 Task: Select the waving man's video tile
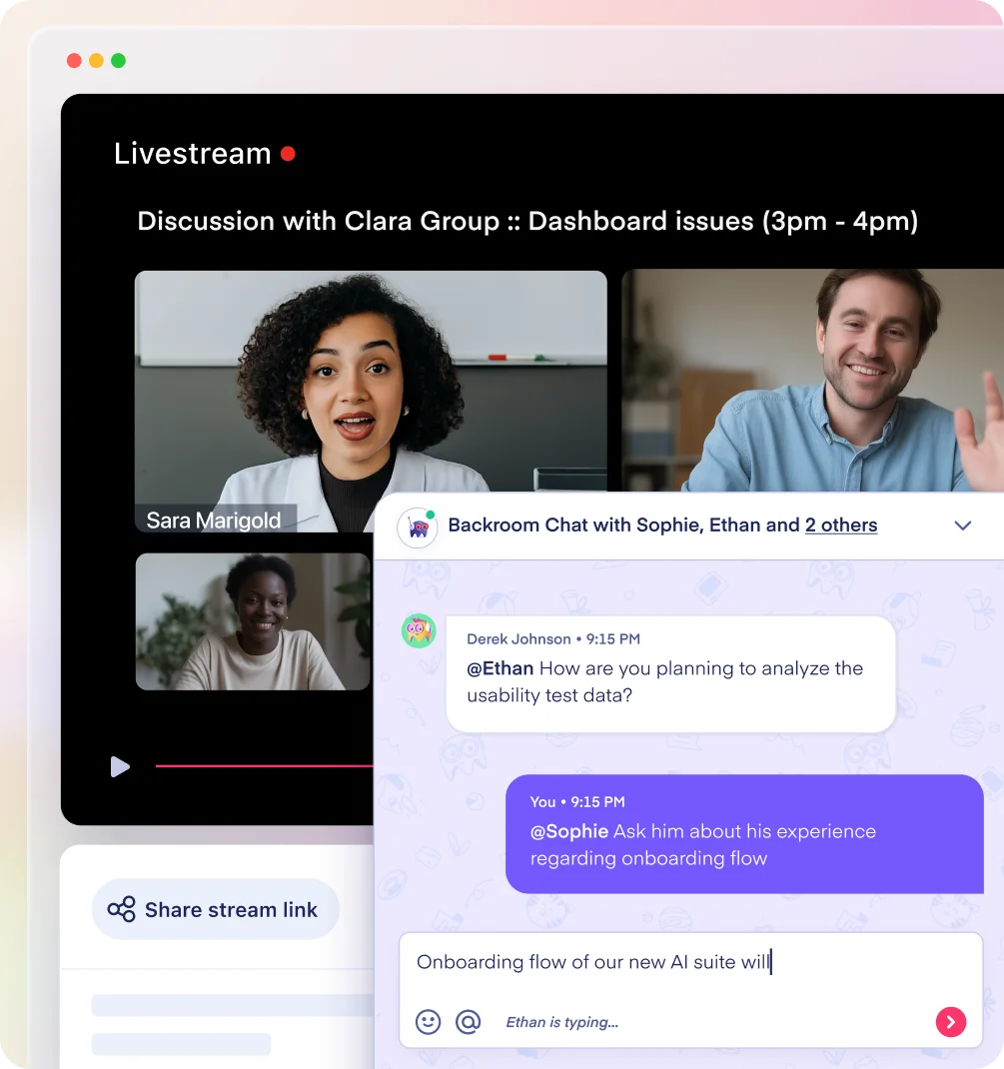(x=812, y=380)
